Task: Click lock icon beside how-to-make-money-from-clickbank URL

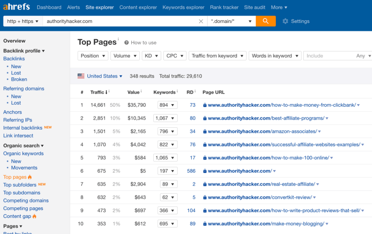Action: coord(205,105)
